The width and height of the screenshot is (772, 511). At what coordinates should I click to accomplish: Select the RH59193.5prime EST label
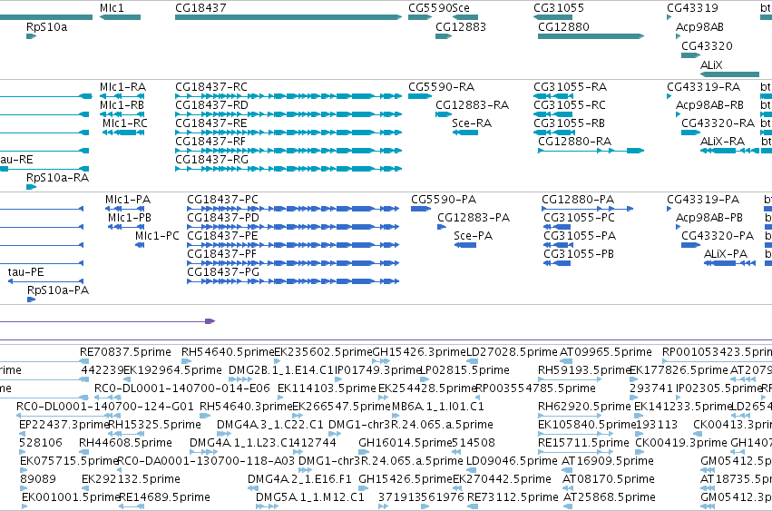pos(584,370)
